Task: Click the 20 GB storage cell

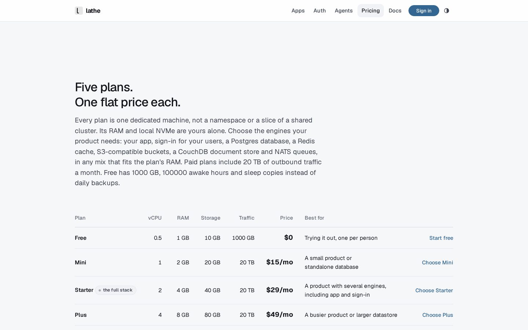Action: click(x=212, y=263)
